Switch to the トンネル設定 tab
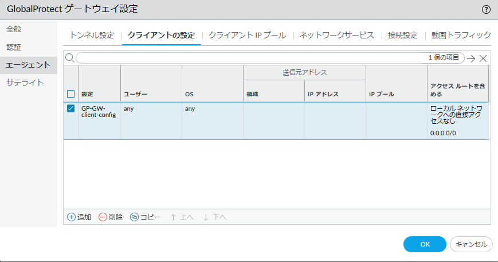Image resolution: width=498 pixels, height=262 pixels. click(x=92, y=35)
